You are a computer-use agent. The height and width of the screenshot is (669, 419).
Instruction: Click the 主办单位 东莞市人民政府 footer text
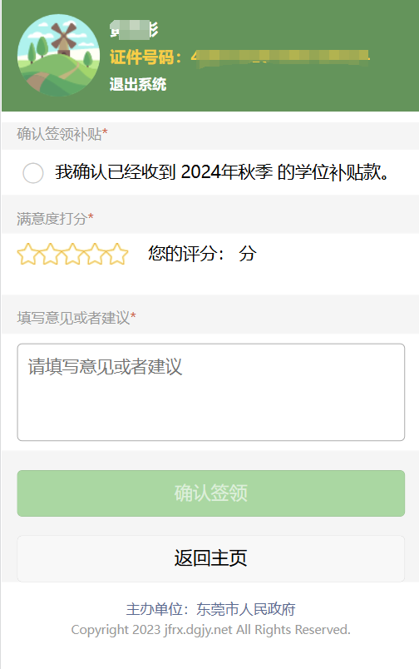click(210, 609)
